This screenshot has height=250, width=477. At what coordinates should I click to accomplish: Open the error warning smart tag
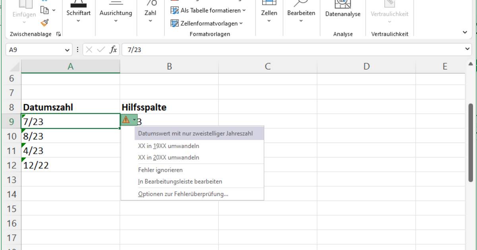[128, 120]
